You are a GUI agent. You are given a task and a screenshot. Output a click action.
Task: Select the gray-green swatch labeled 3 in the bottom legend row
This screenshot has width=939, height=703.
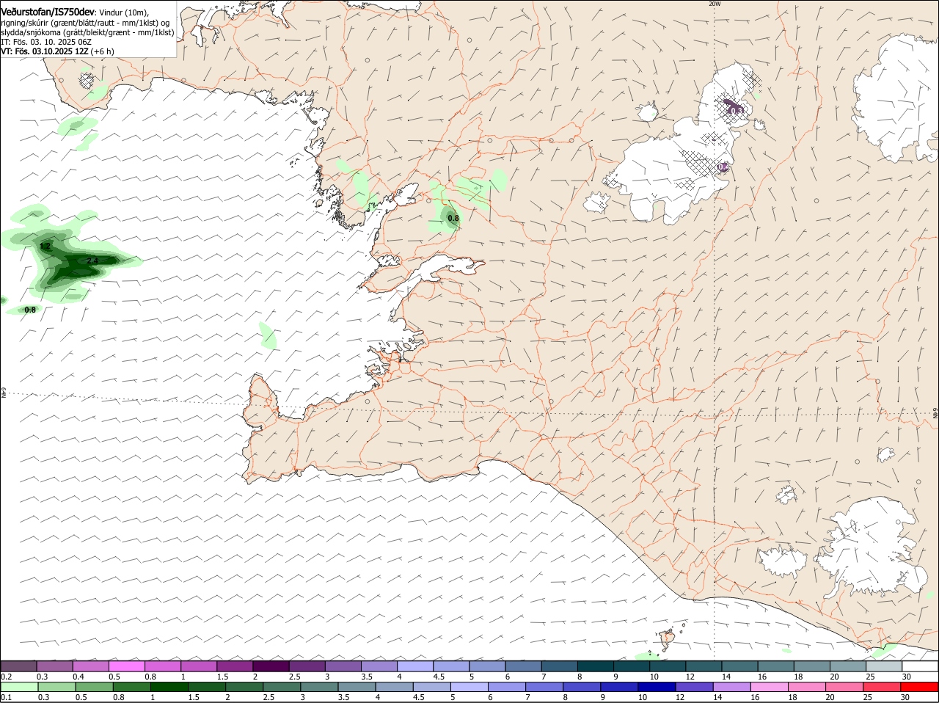[319, 688]
